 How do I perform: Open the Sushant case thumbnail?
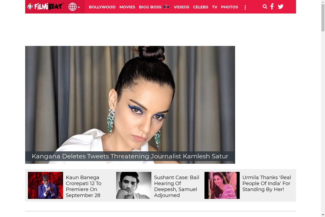coord(134,185)
